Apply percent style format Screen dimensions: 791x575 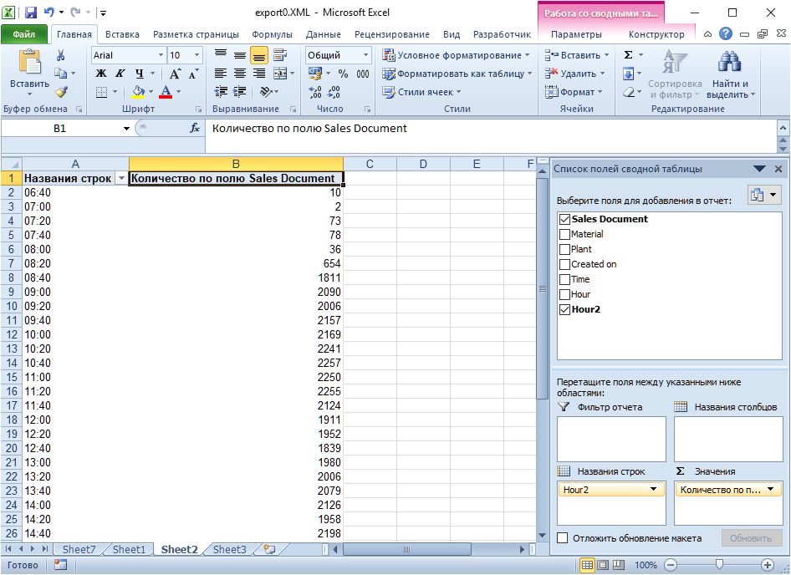[x=343, y=74]
